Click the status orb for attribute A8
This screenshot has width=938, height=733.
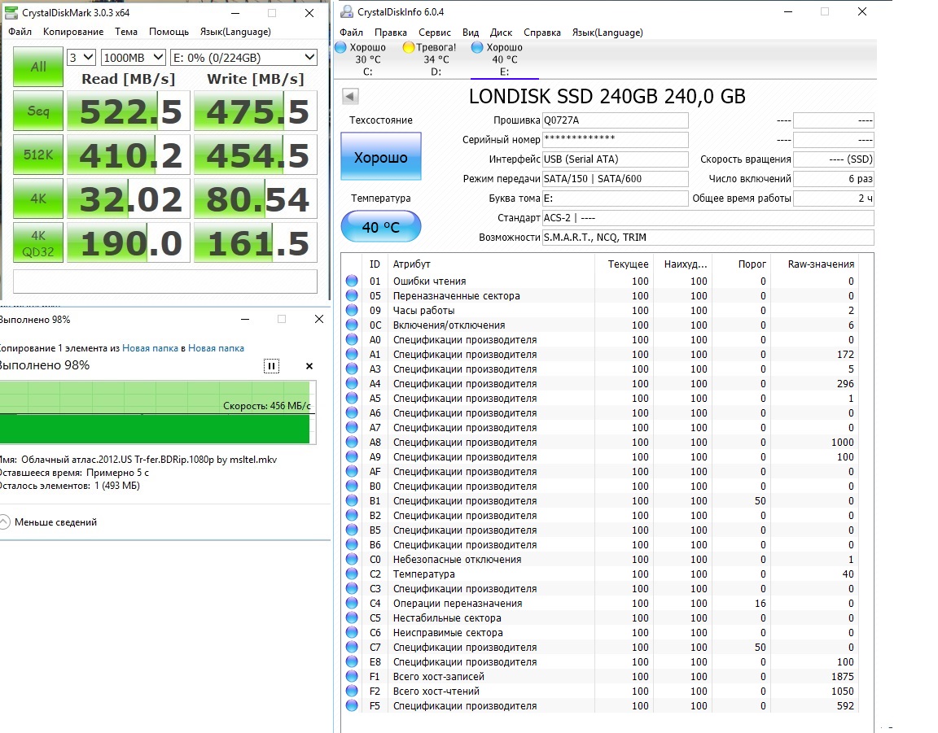352,442
